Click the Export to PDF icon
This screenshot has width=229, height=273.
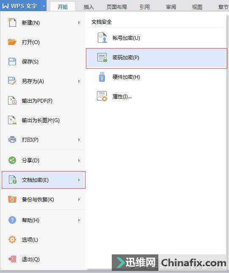click(12, 100)
